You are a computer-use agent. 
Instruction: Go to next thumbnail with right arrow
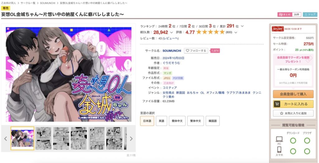click(131, 139)
